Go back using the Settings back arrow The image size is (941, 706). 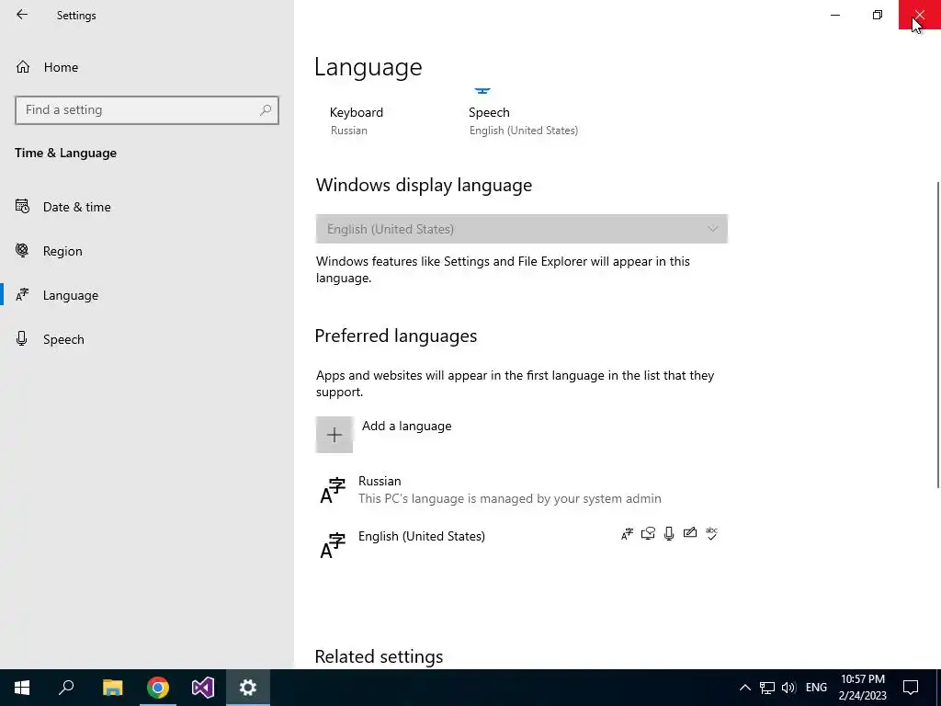[22, 15]
